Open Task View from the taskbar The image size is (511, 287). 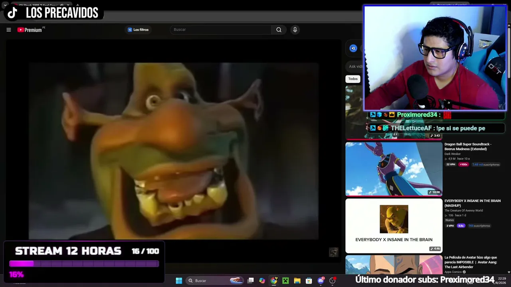point(250,281)
